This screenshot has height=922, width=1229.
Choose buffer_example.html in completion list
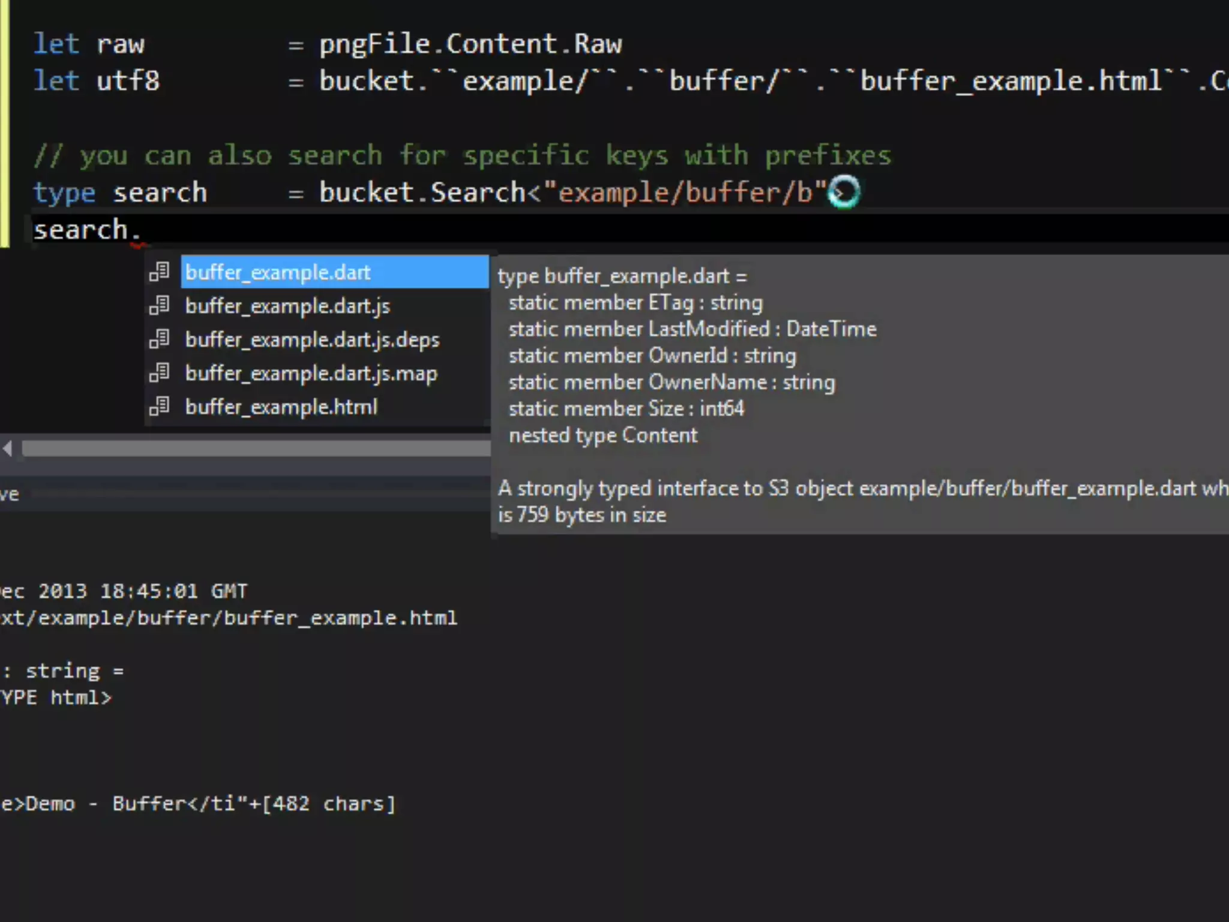click(281, 407)
